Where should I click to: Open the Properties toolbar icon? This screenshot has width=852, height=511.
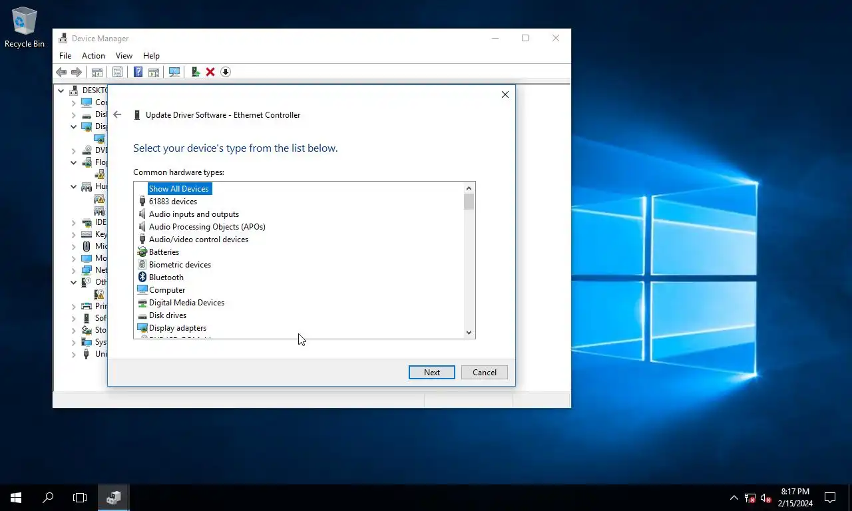[117, 72]
